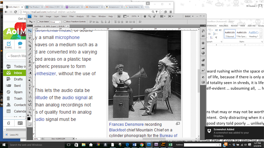Select the Path Selection tool
264x148 pixels.
[x=30, y=92]
